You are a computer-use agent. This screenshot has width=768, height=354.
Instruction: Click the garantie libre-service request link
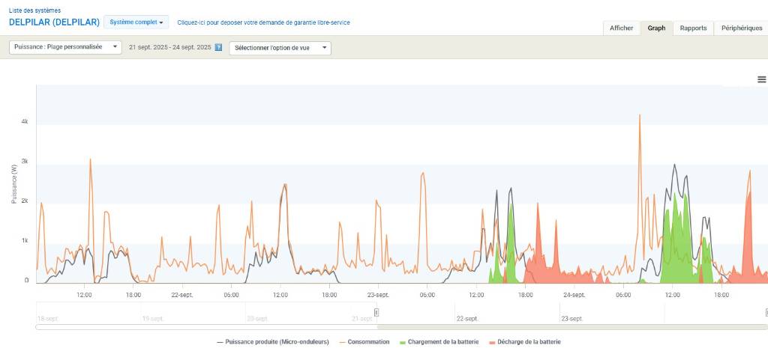tap(263, 22)
